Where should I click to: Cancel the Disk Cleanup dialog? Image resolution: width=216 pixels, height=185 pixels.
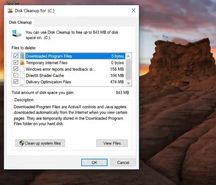click(x=123, y=163)
